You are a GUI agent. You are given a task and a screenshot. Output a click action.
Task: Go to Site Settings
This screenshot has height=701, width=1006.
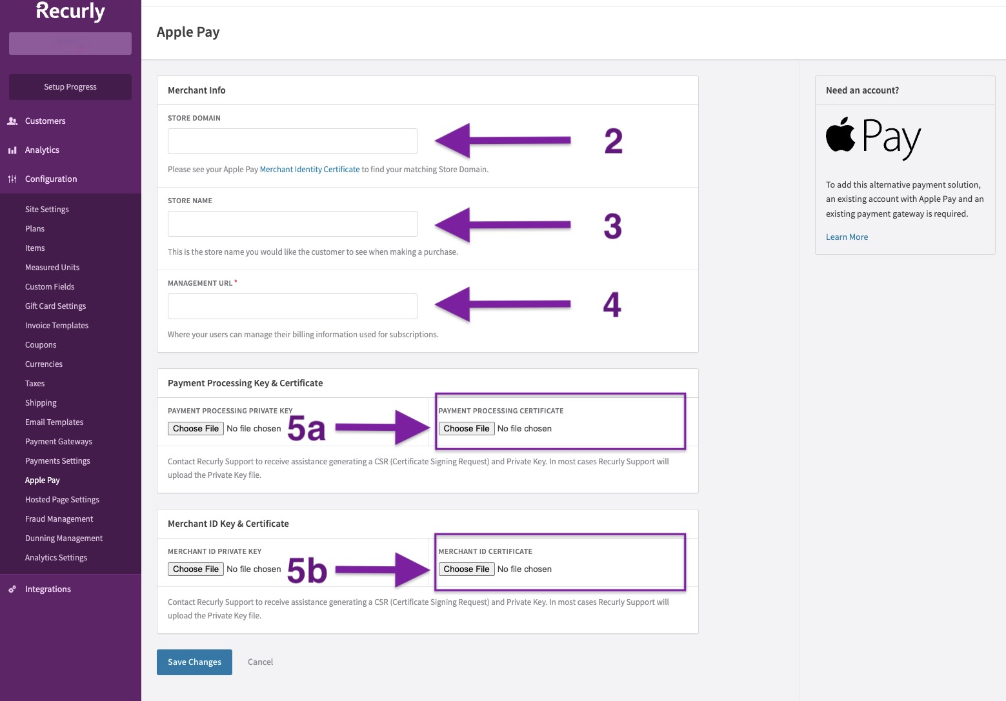[47, 210]
